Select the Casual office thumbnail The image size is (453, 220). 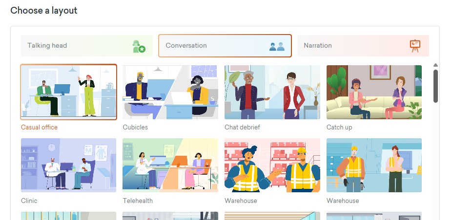click(69, 92)
